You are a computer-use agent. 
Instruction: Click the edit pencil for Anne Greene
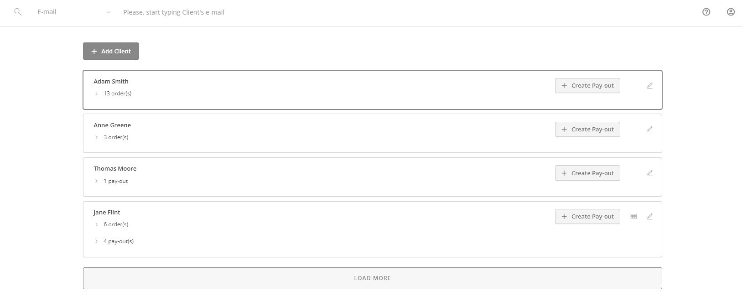click(x=649, y=129)
